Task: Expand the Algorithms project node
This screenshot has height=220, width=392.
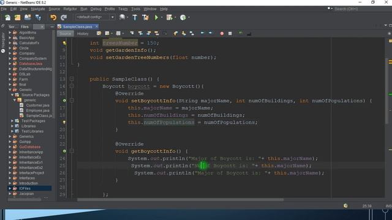Action: pos(10,32)
